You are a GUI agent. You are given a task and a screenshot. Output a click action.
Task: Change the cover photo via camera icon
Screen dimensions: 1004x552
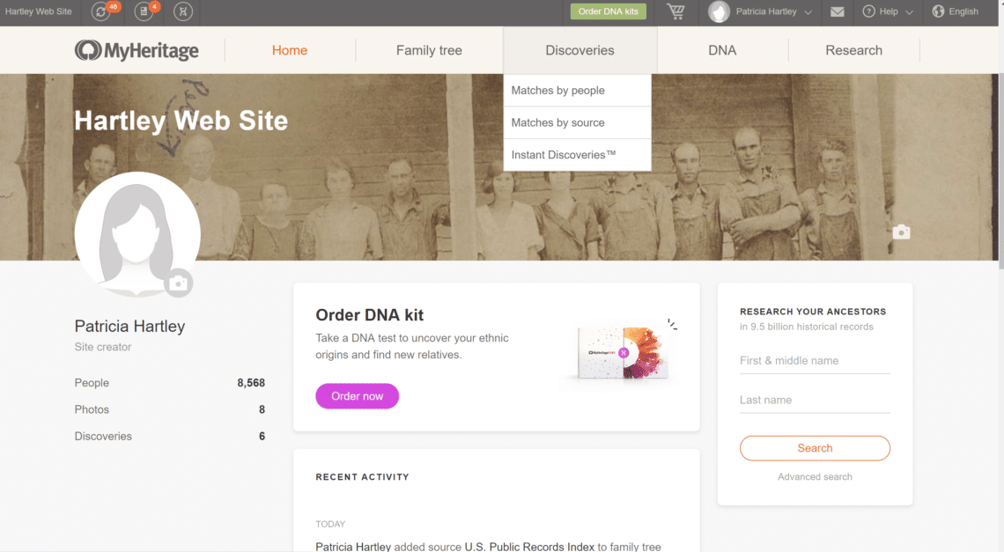coord(901,232)
